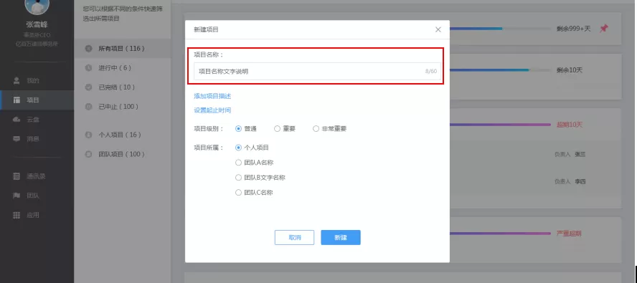637x283 pixels.
Task: Click 张三 name
Action: click(x=580, y=154)
